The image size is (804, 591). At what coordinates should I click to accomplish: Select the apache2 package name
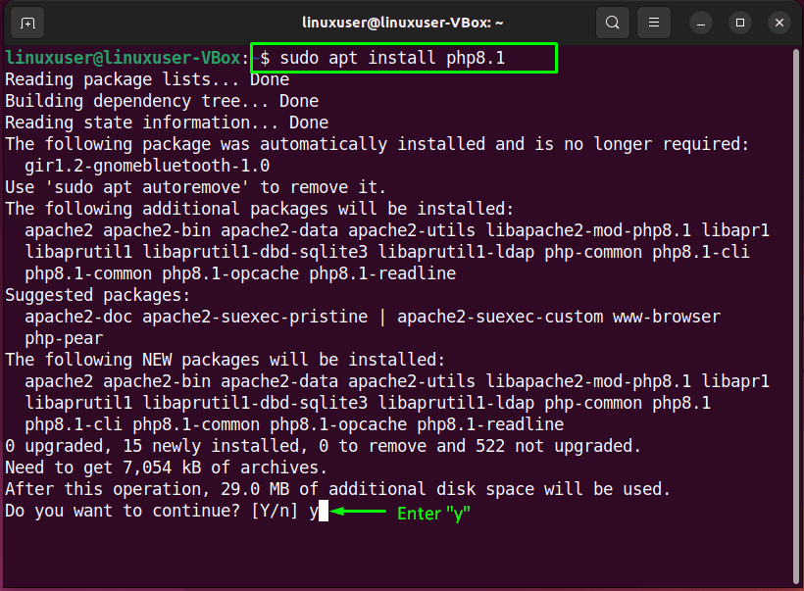click(61, 229)
